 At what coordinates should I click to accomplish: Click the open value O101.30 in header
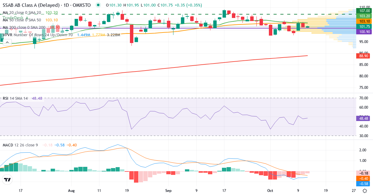[x=114, y=5]
